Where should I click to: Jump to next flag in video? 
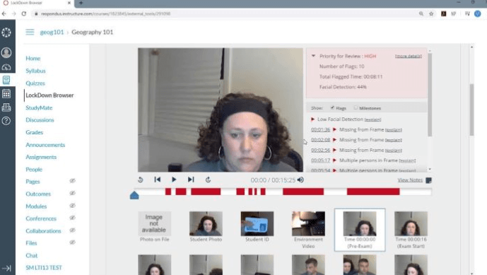(191, 180)
